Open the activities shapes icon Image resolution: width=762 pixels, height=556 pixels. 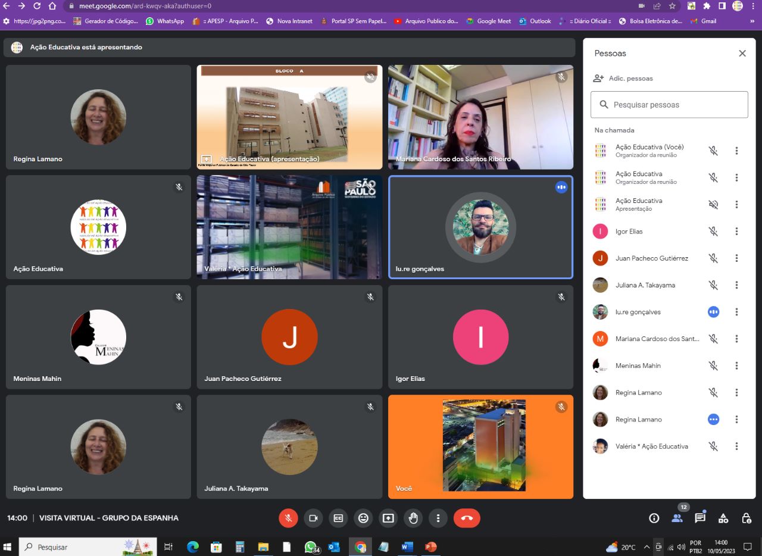click(x=723, y=518)
